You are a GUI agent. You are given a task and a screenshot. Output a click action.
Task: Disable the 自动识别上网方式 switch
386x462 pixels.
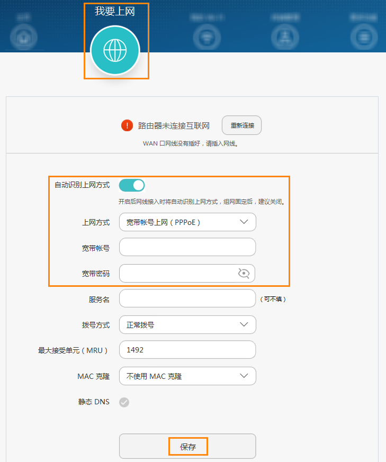coord(132,185)
